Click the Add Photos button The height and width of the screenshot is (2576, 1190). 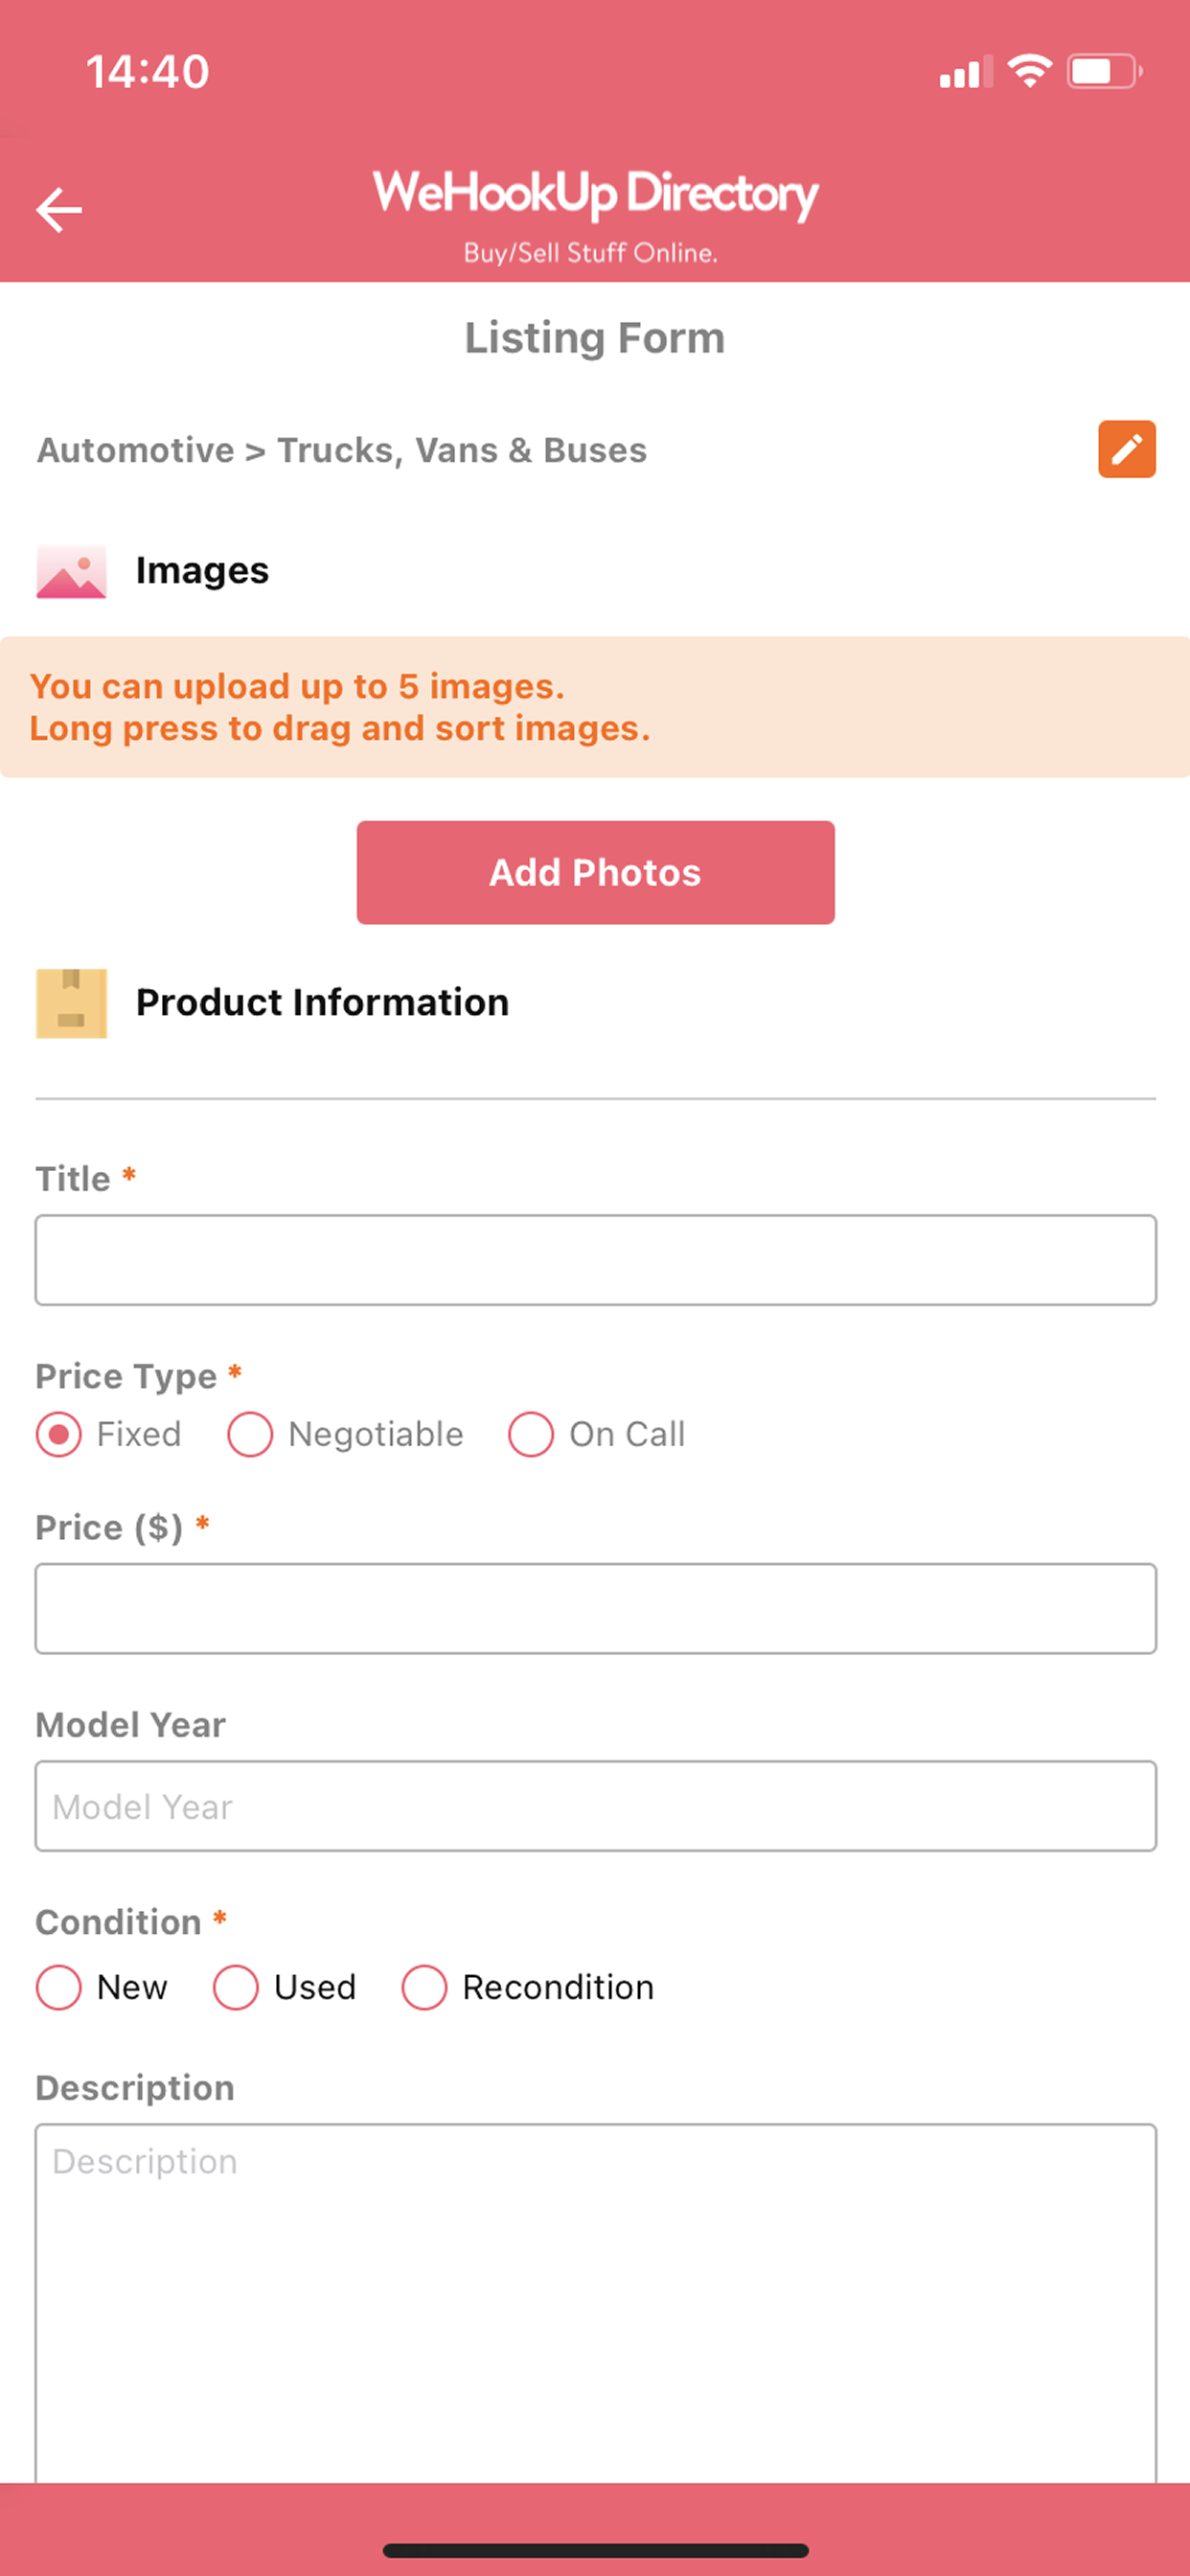point(595,872)
